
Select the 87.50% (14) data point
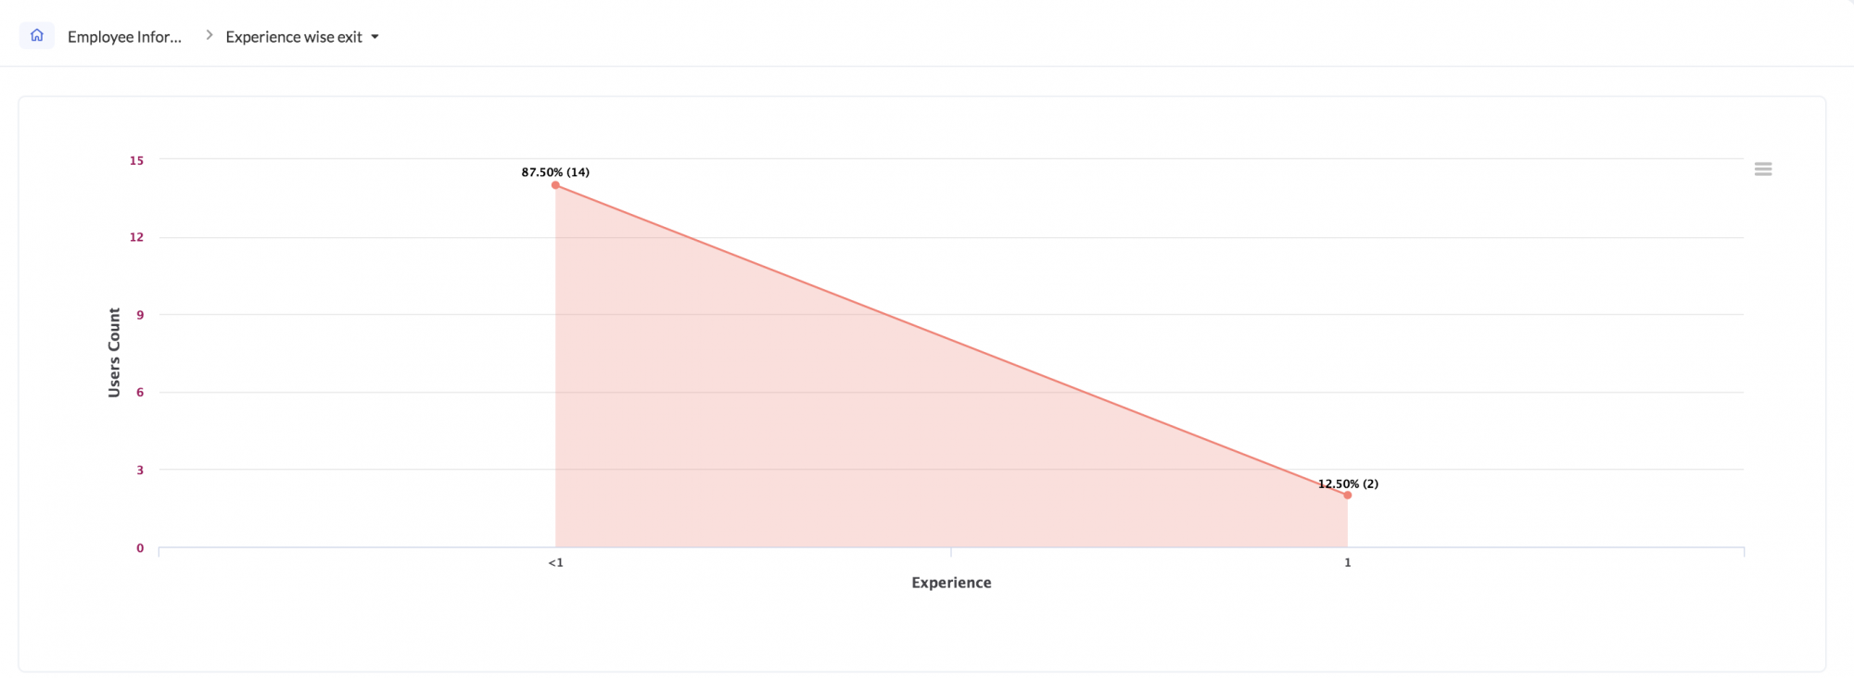tap(555, 185)
